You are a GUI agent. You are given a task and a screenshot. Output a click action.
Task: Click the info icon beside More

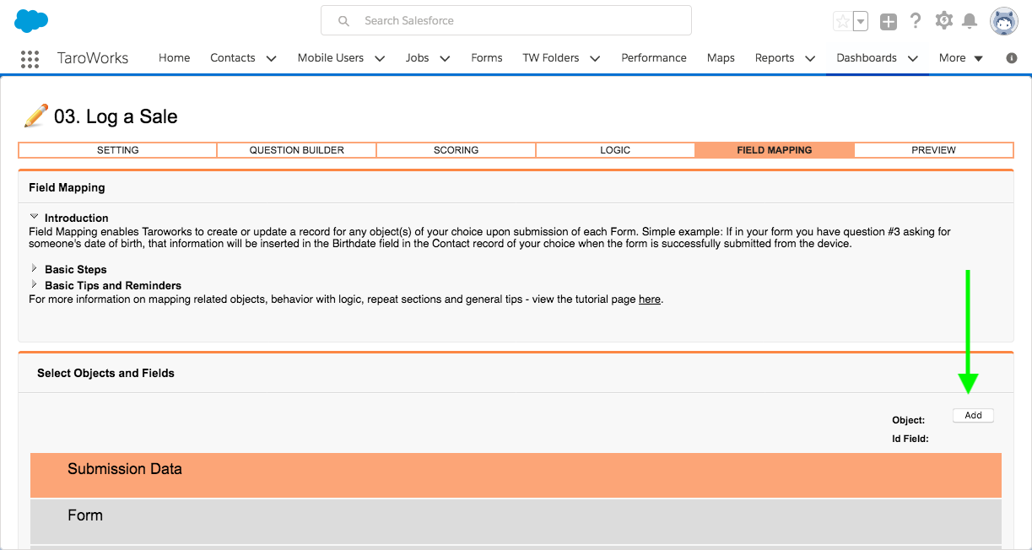pyautogui.click(x=1012, y=58)
